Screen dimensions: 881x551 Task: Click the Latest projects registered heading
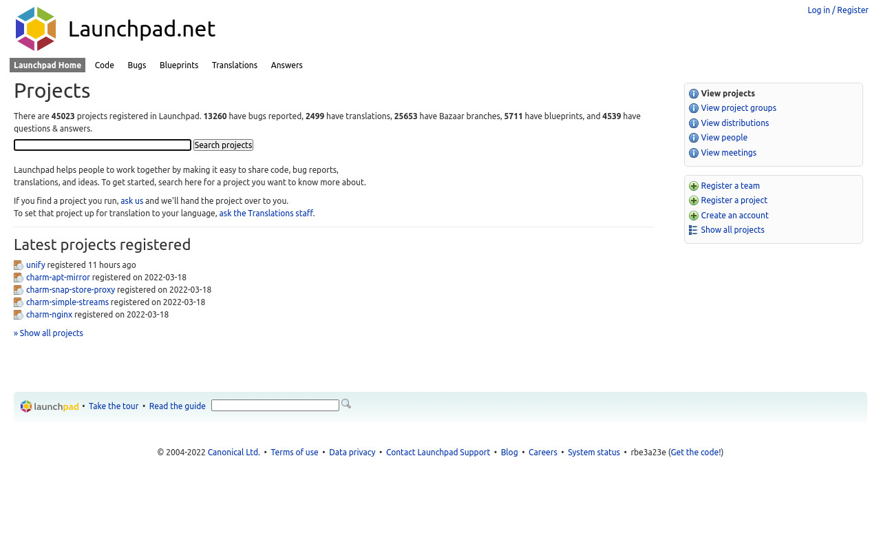click(102, 245)
